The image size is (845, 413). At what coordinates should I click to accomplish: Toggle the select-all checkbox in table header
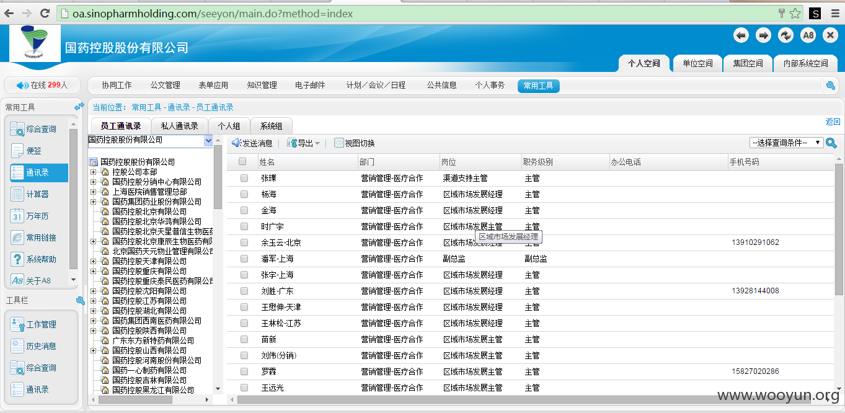tap(242, 162)
